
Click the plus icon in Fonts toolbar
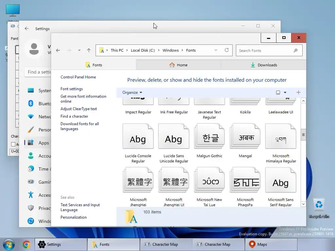pyautogui.click(x=298, y=92)
